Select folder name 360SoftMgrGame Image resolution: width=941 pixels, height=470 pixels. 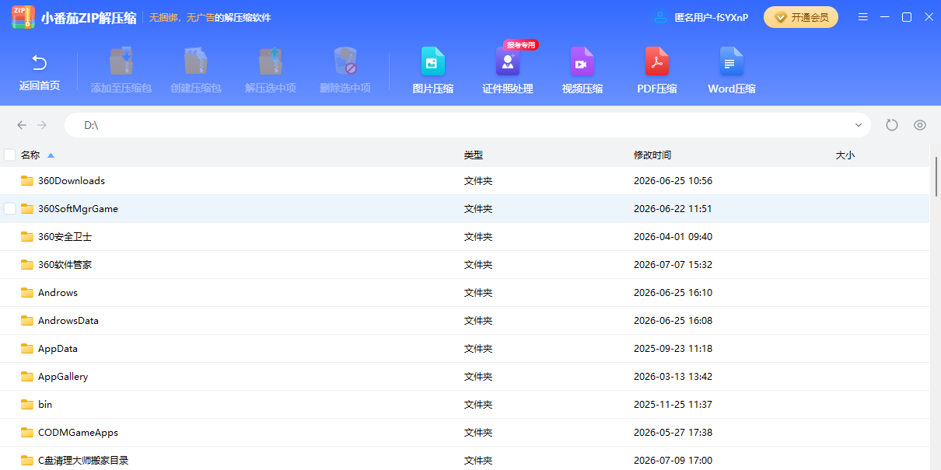tap(78, 209)
